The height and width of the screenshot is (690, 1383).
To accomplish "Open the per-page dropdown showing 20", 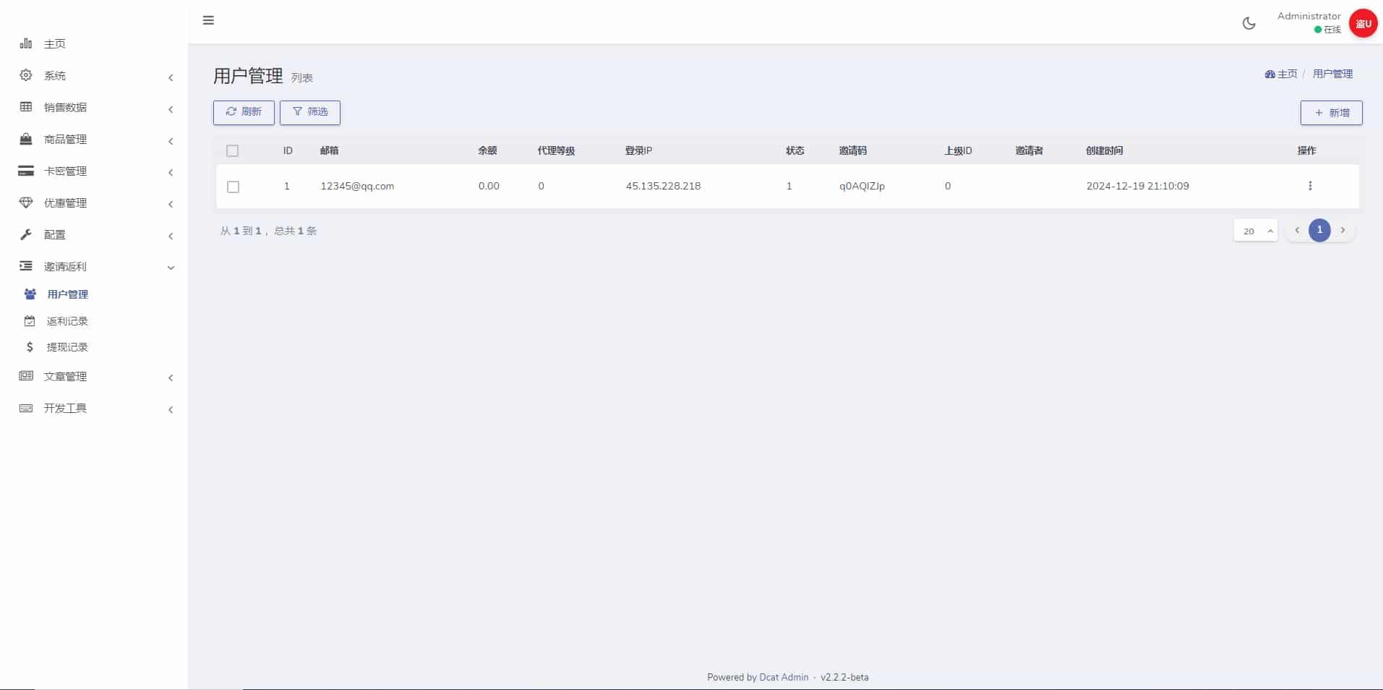I will (x=1256, y=230).
